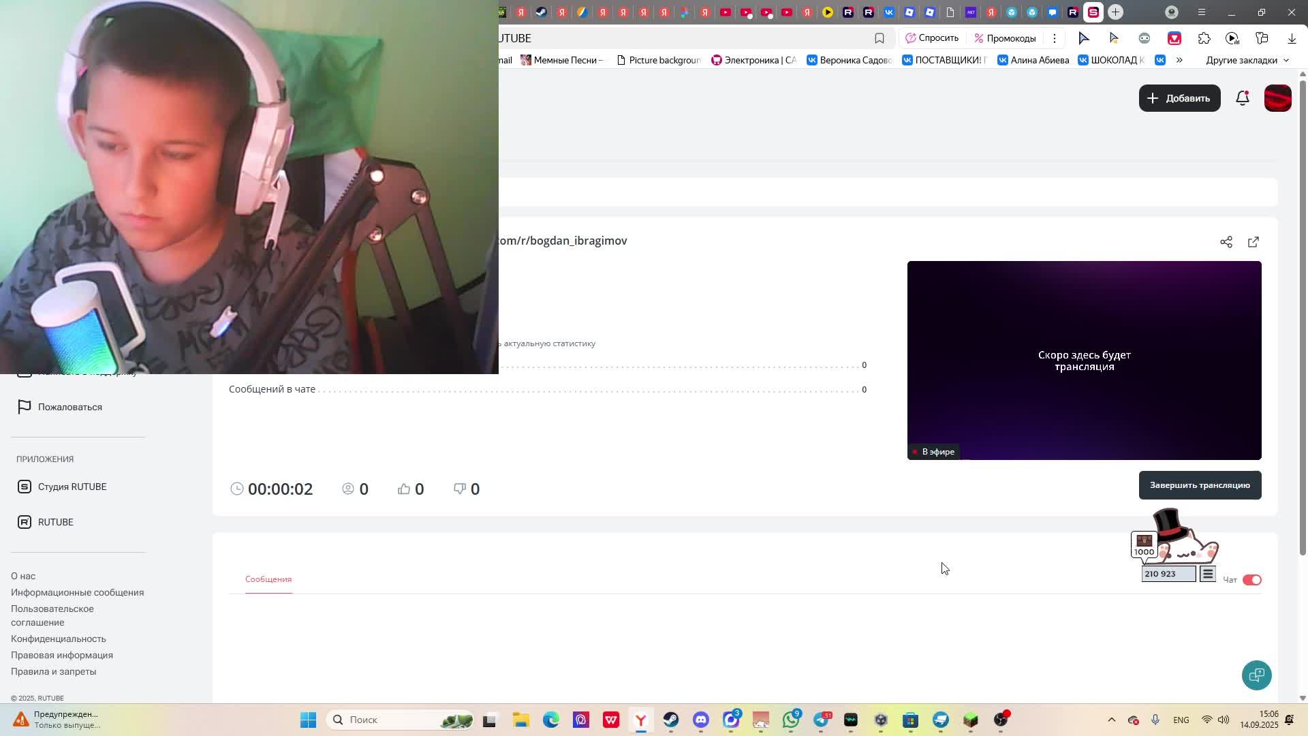This screenshot has height=736, width=1308.
Task: Open Студия RUTUBE from the sidebar
Action: coord(72,487)
